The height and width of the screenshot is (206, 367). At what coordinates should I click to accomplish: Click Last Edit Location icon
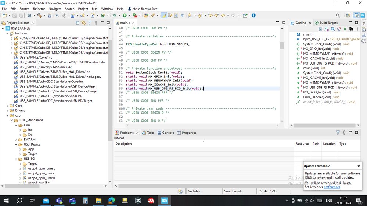211,15
